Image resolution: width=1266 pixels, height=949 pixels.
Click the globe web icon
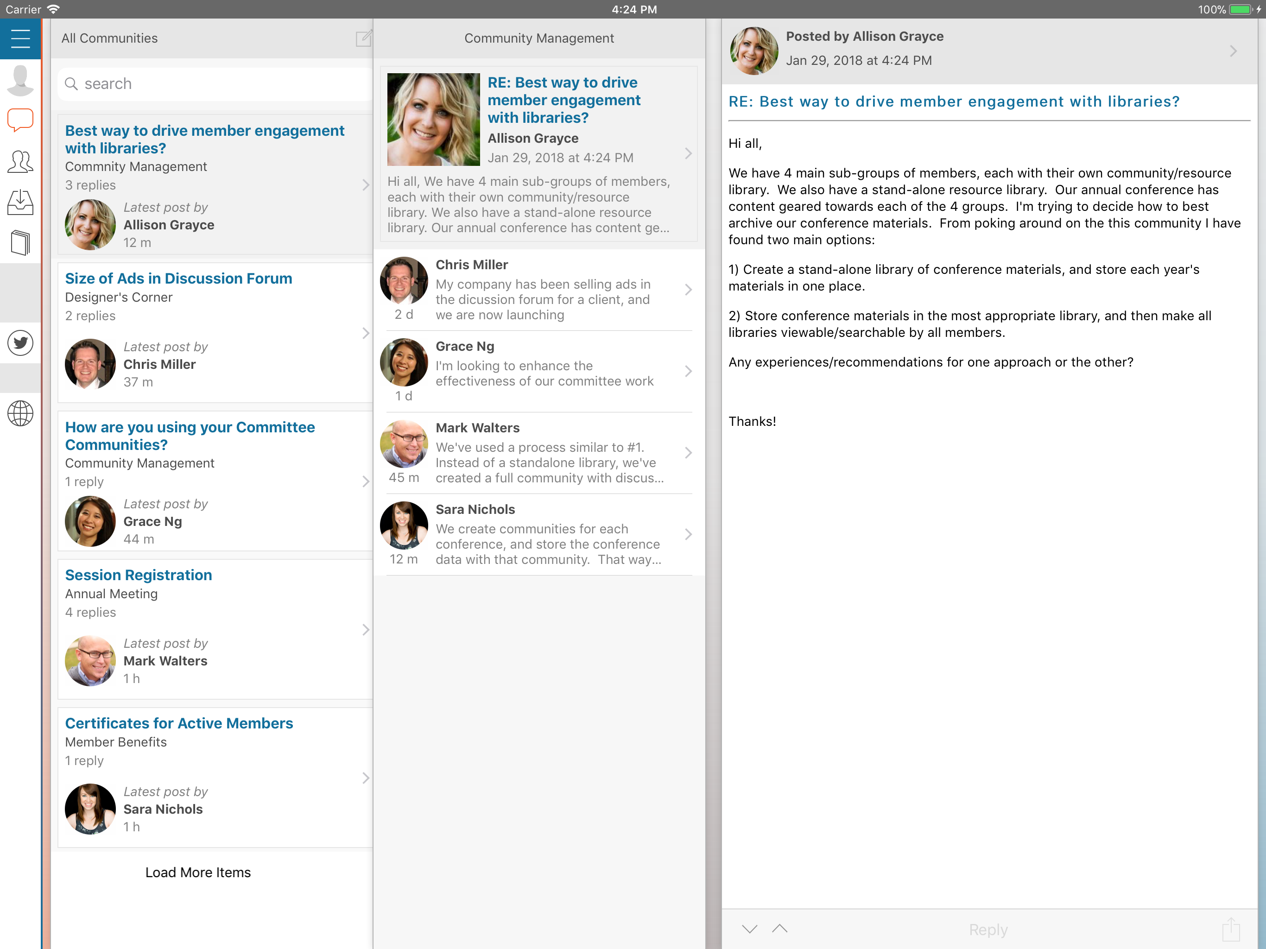pos(20,413)
